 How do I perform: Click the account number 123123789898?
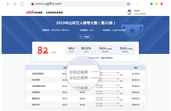click(x=140, y=14)
